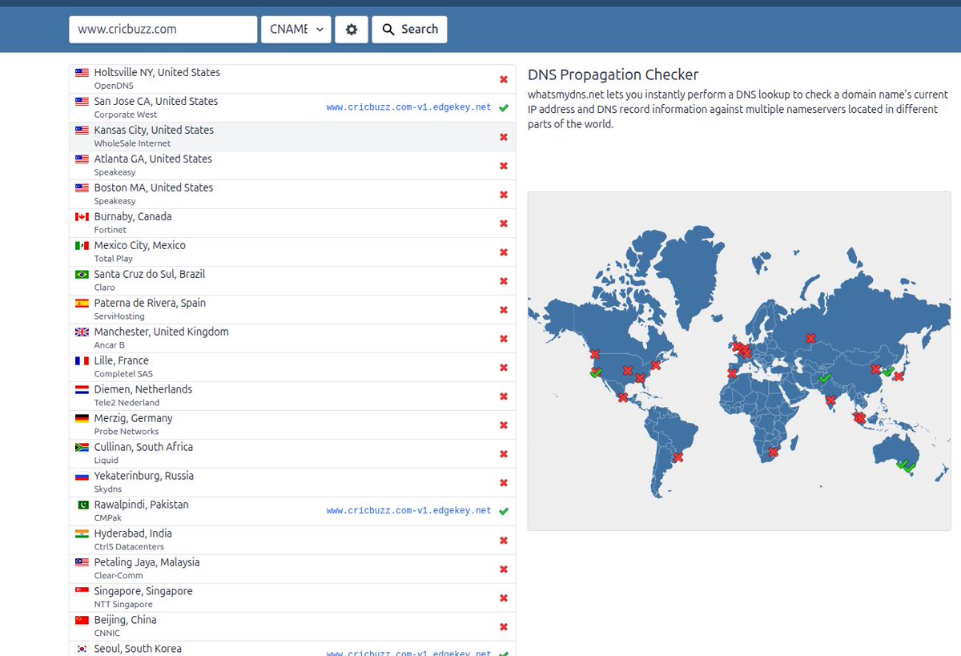Viewport: 961px width, 656px height.
Task: Select the Merzig, Germany row
Action: (x=292, y=425)
